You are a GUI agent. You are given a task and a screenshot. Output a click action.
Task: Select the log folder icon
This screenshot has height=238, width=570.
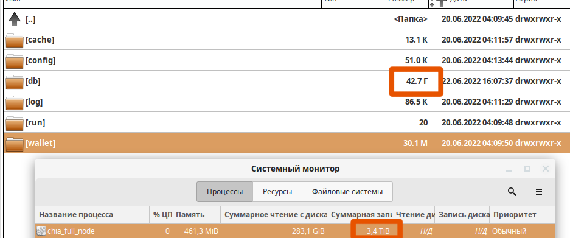(x=15, y=103)
